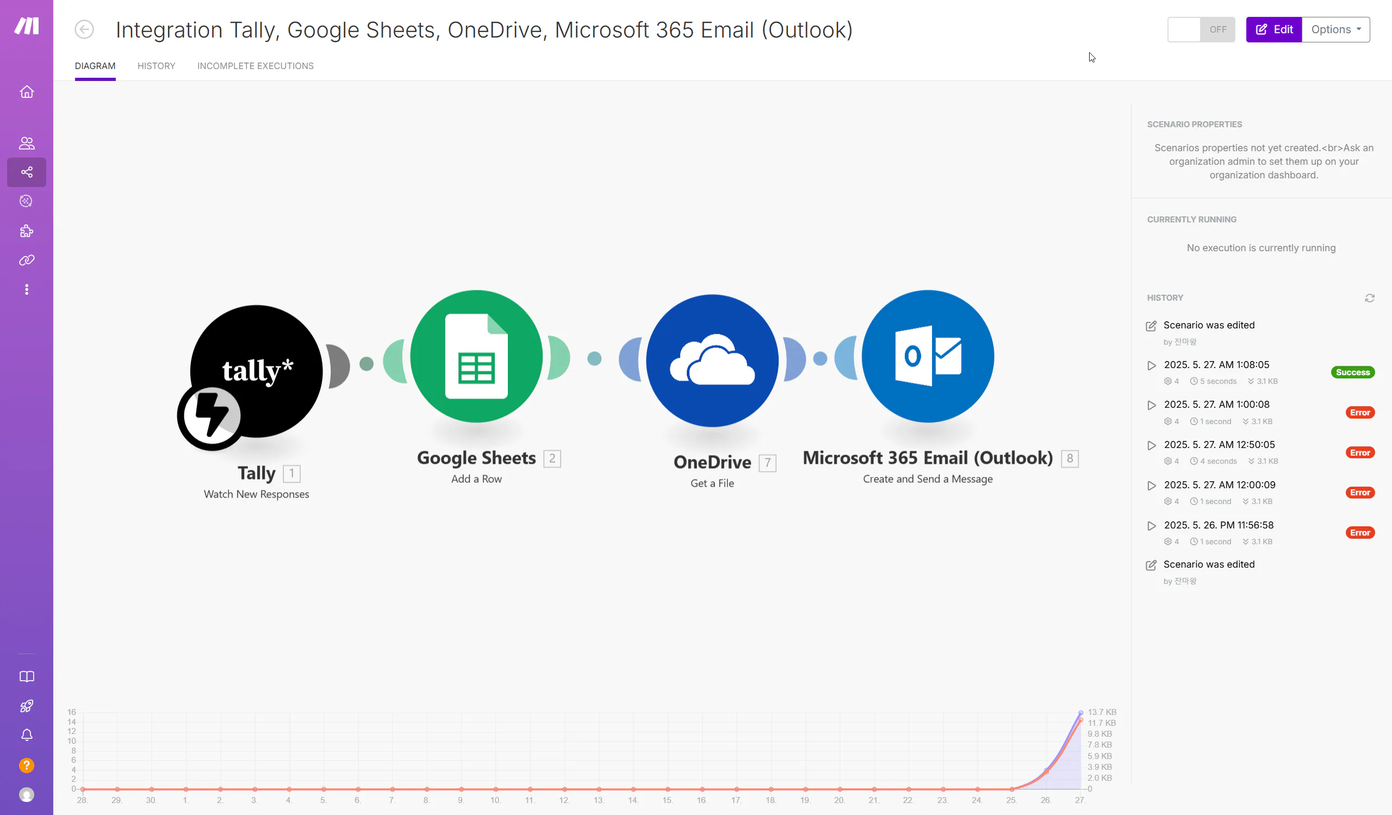
Task: Click the Home icon in sidebar
Action: [27, 92]
